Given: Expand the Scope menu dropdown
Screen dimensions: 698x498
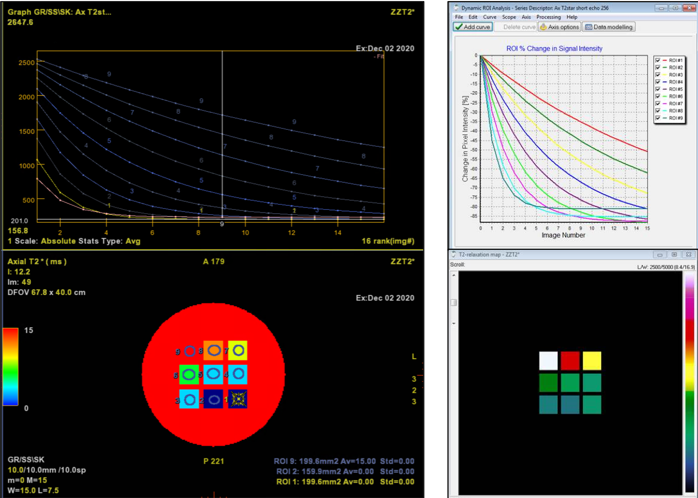Looking at the screenshot, I should pyautogui.click(x=509, y=17).
